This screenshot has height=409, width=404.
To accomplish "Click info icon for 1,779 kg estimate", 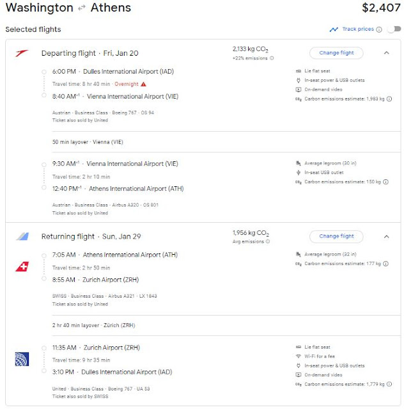I will 389,384.
